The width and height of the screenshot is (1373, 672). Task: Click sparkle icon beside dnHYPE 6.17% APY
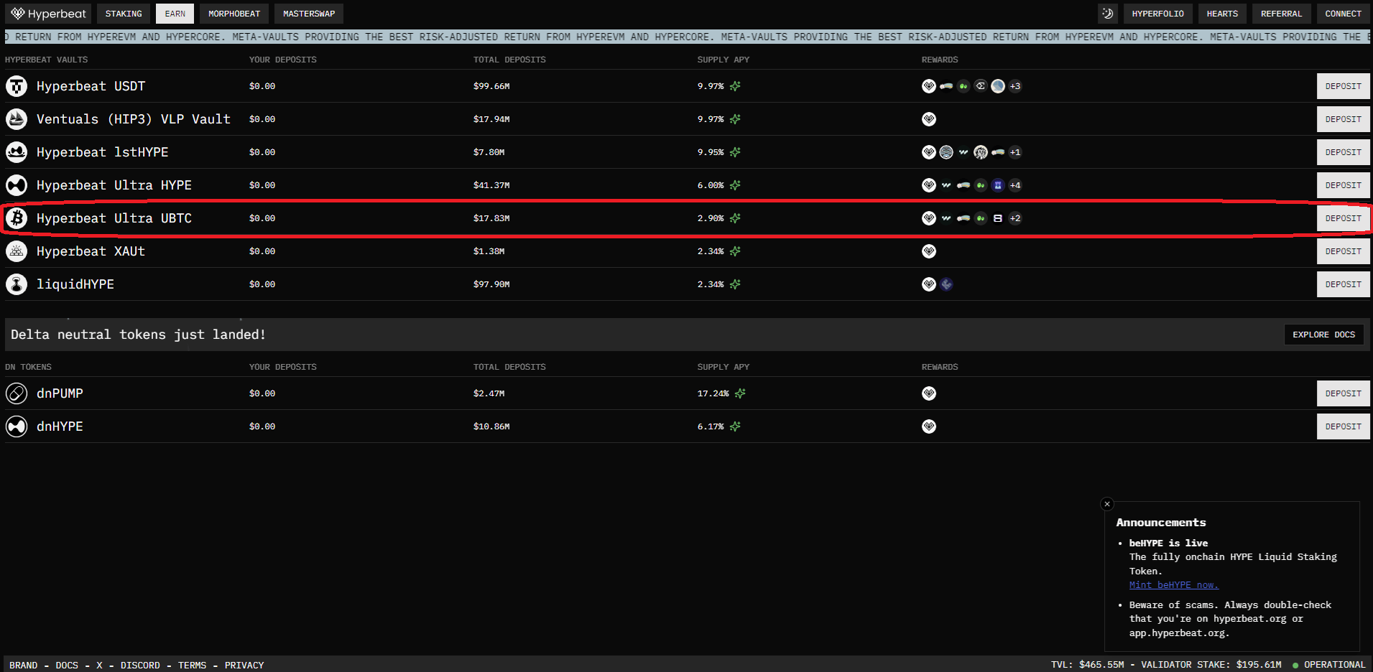(735, 426)
